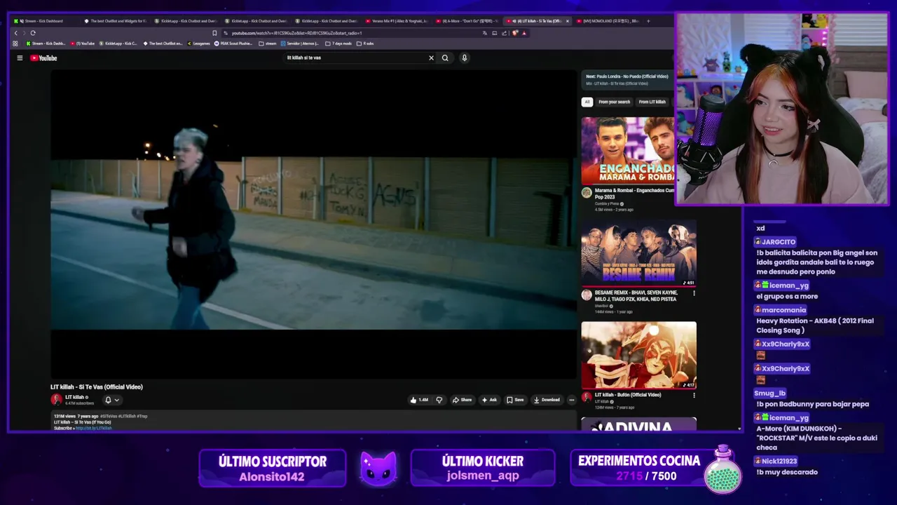The width and height of the screenshot is (897, 505).
Task: Click the browser address bar URL
Action: (x=296, y=33)
